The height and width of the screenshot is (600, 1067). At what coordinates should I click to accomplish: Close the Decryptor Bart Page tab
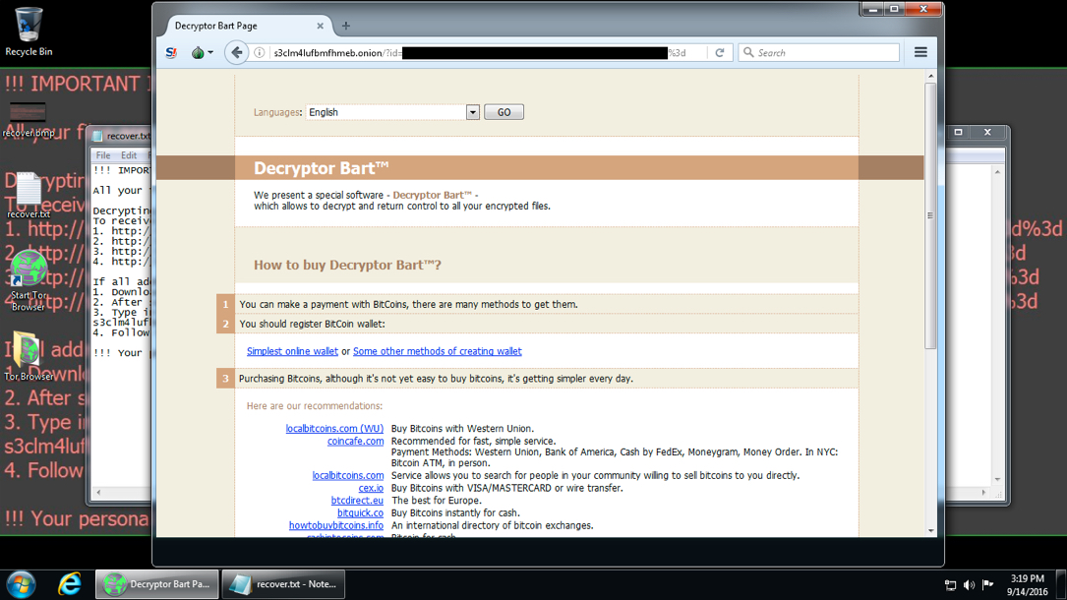pos(320,26)
